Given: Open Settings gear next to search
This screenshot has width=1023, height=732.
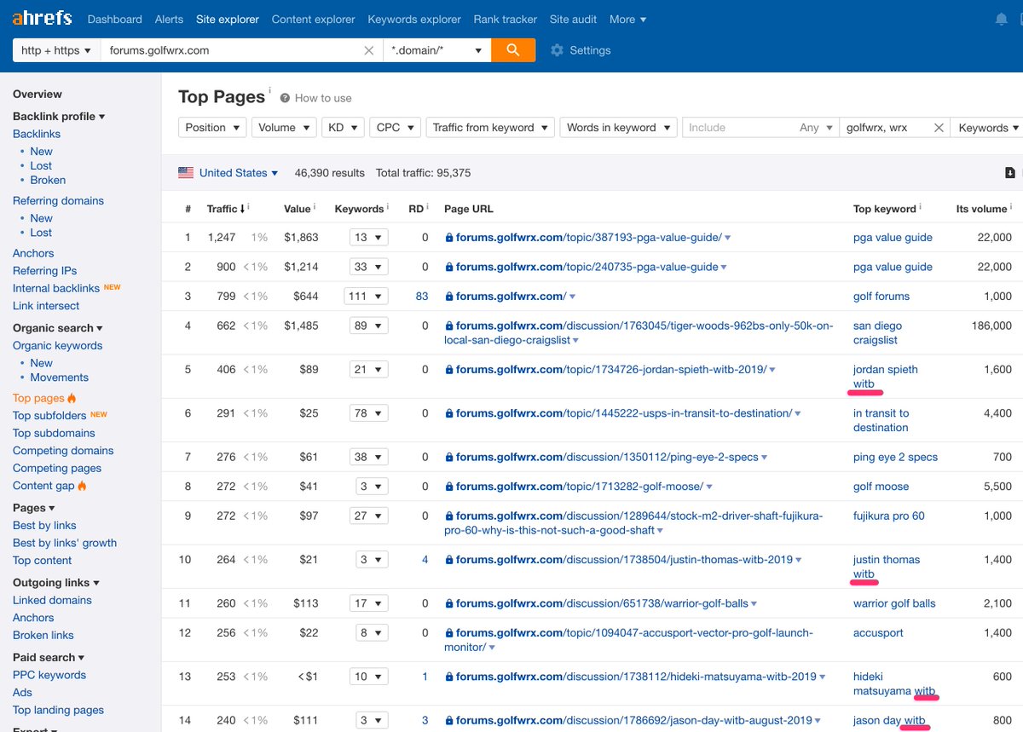Looking at the screenshot, I should point(558,50).
